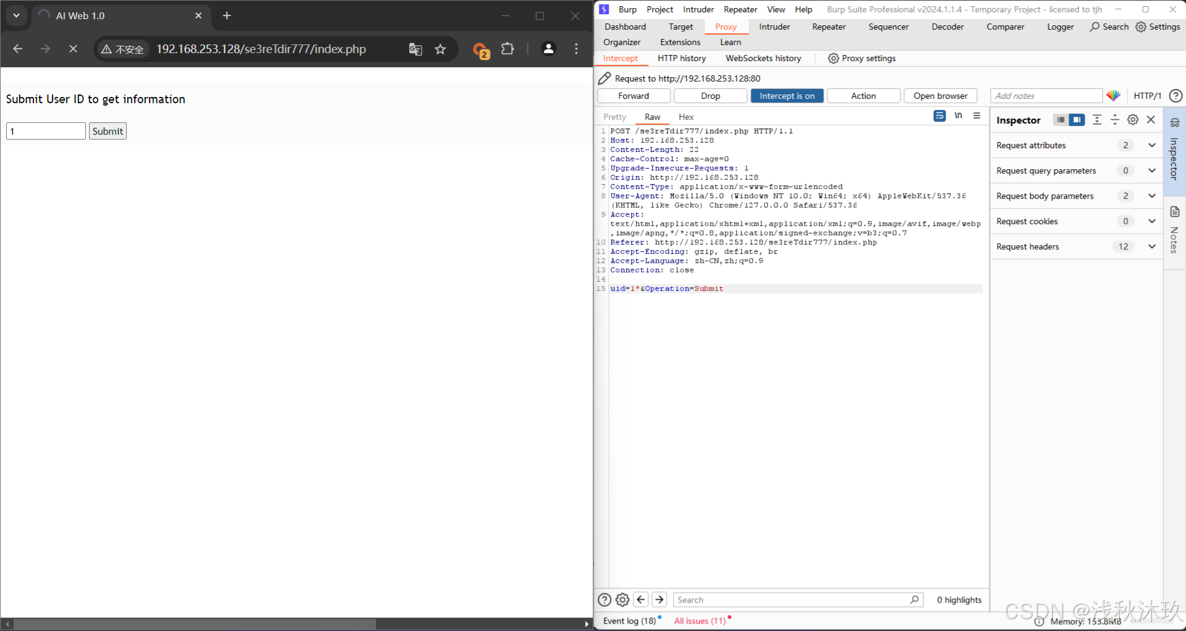Switch to the Hex view tab

pyautogui.click(x=686, y=117)
